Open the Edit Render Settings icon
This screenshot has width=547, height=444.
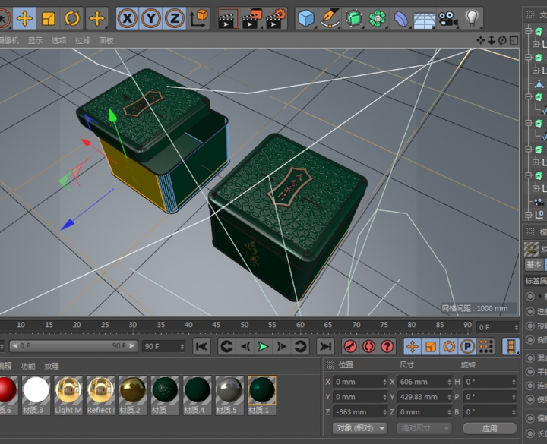(277, 17)
